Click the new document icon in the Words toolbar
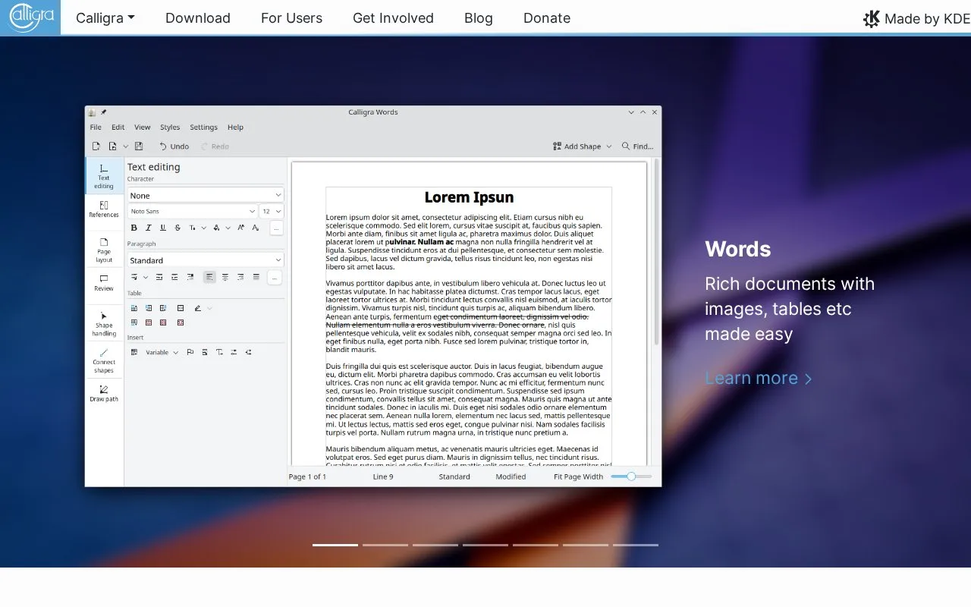This screenshot has width=971, height=607. [x=96, y=146]
